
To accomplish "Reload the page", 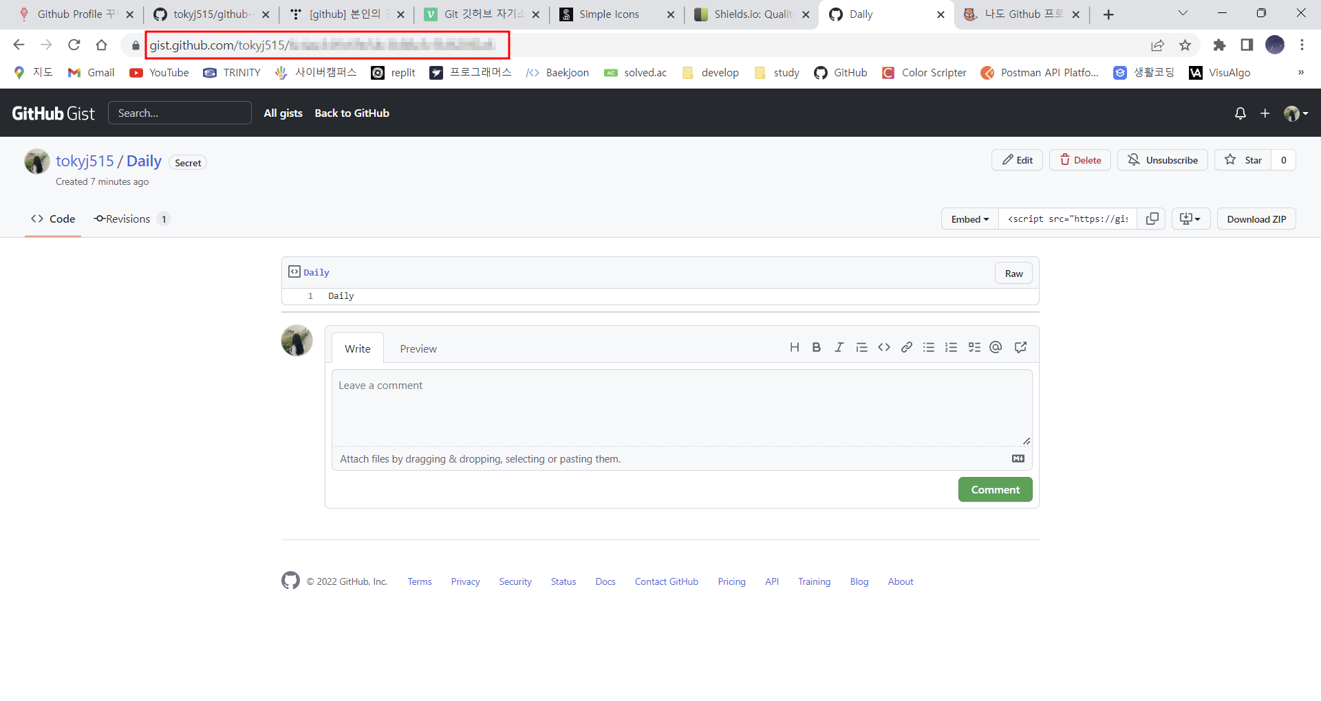I will coord(74,45).
